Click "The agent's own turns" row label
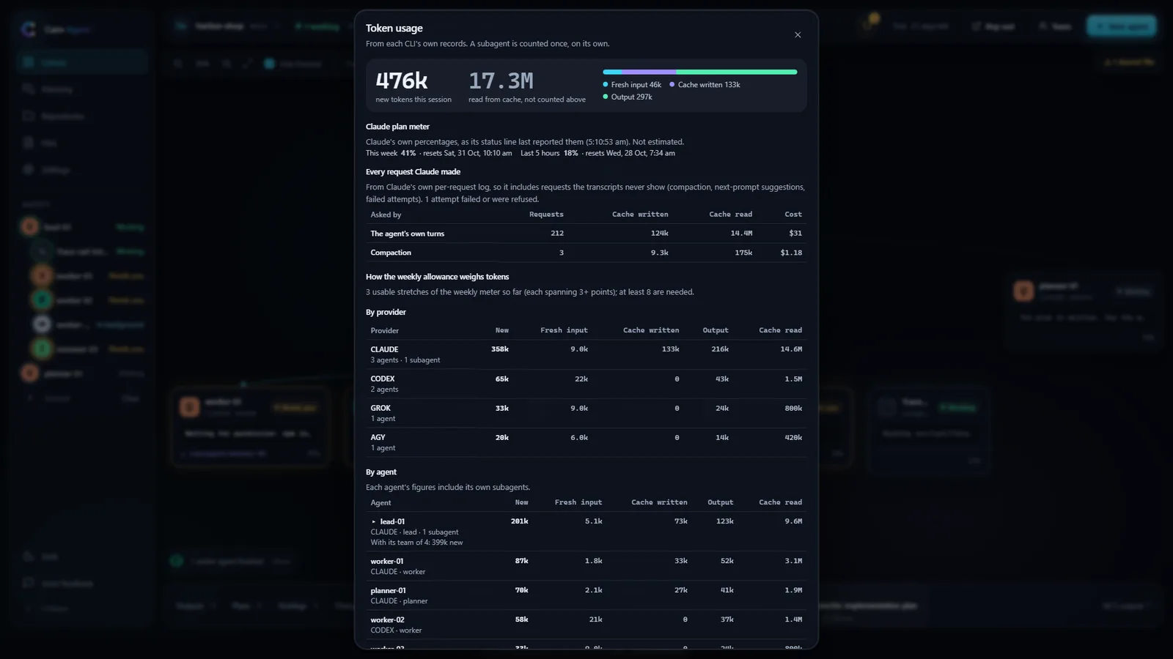This screenshot has height=659, width=1173. click(407, 234)
